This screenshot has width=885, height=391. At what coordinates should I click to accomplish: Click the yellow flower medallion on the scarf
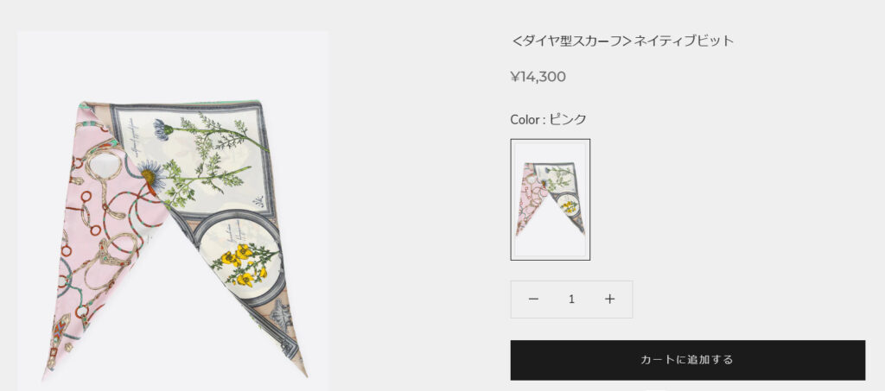(x=240, y=259)
